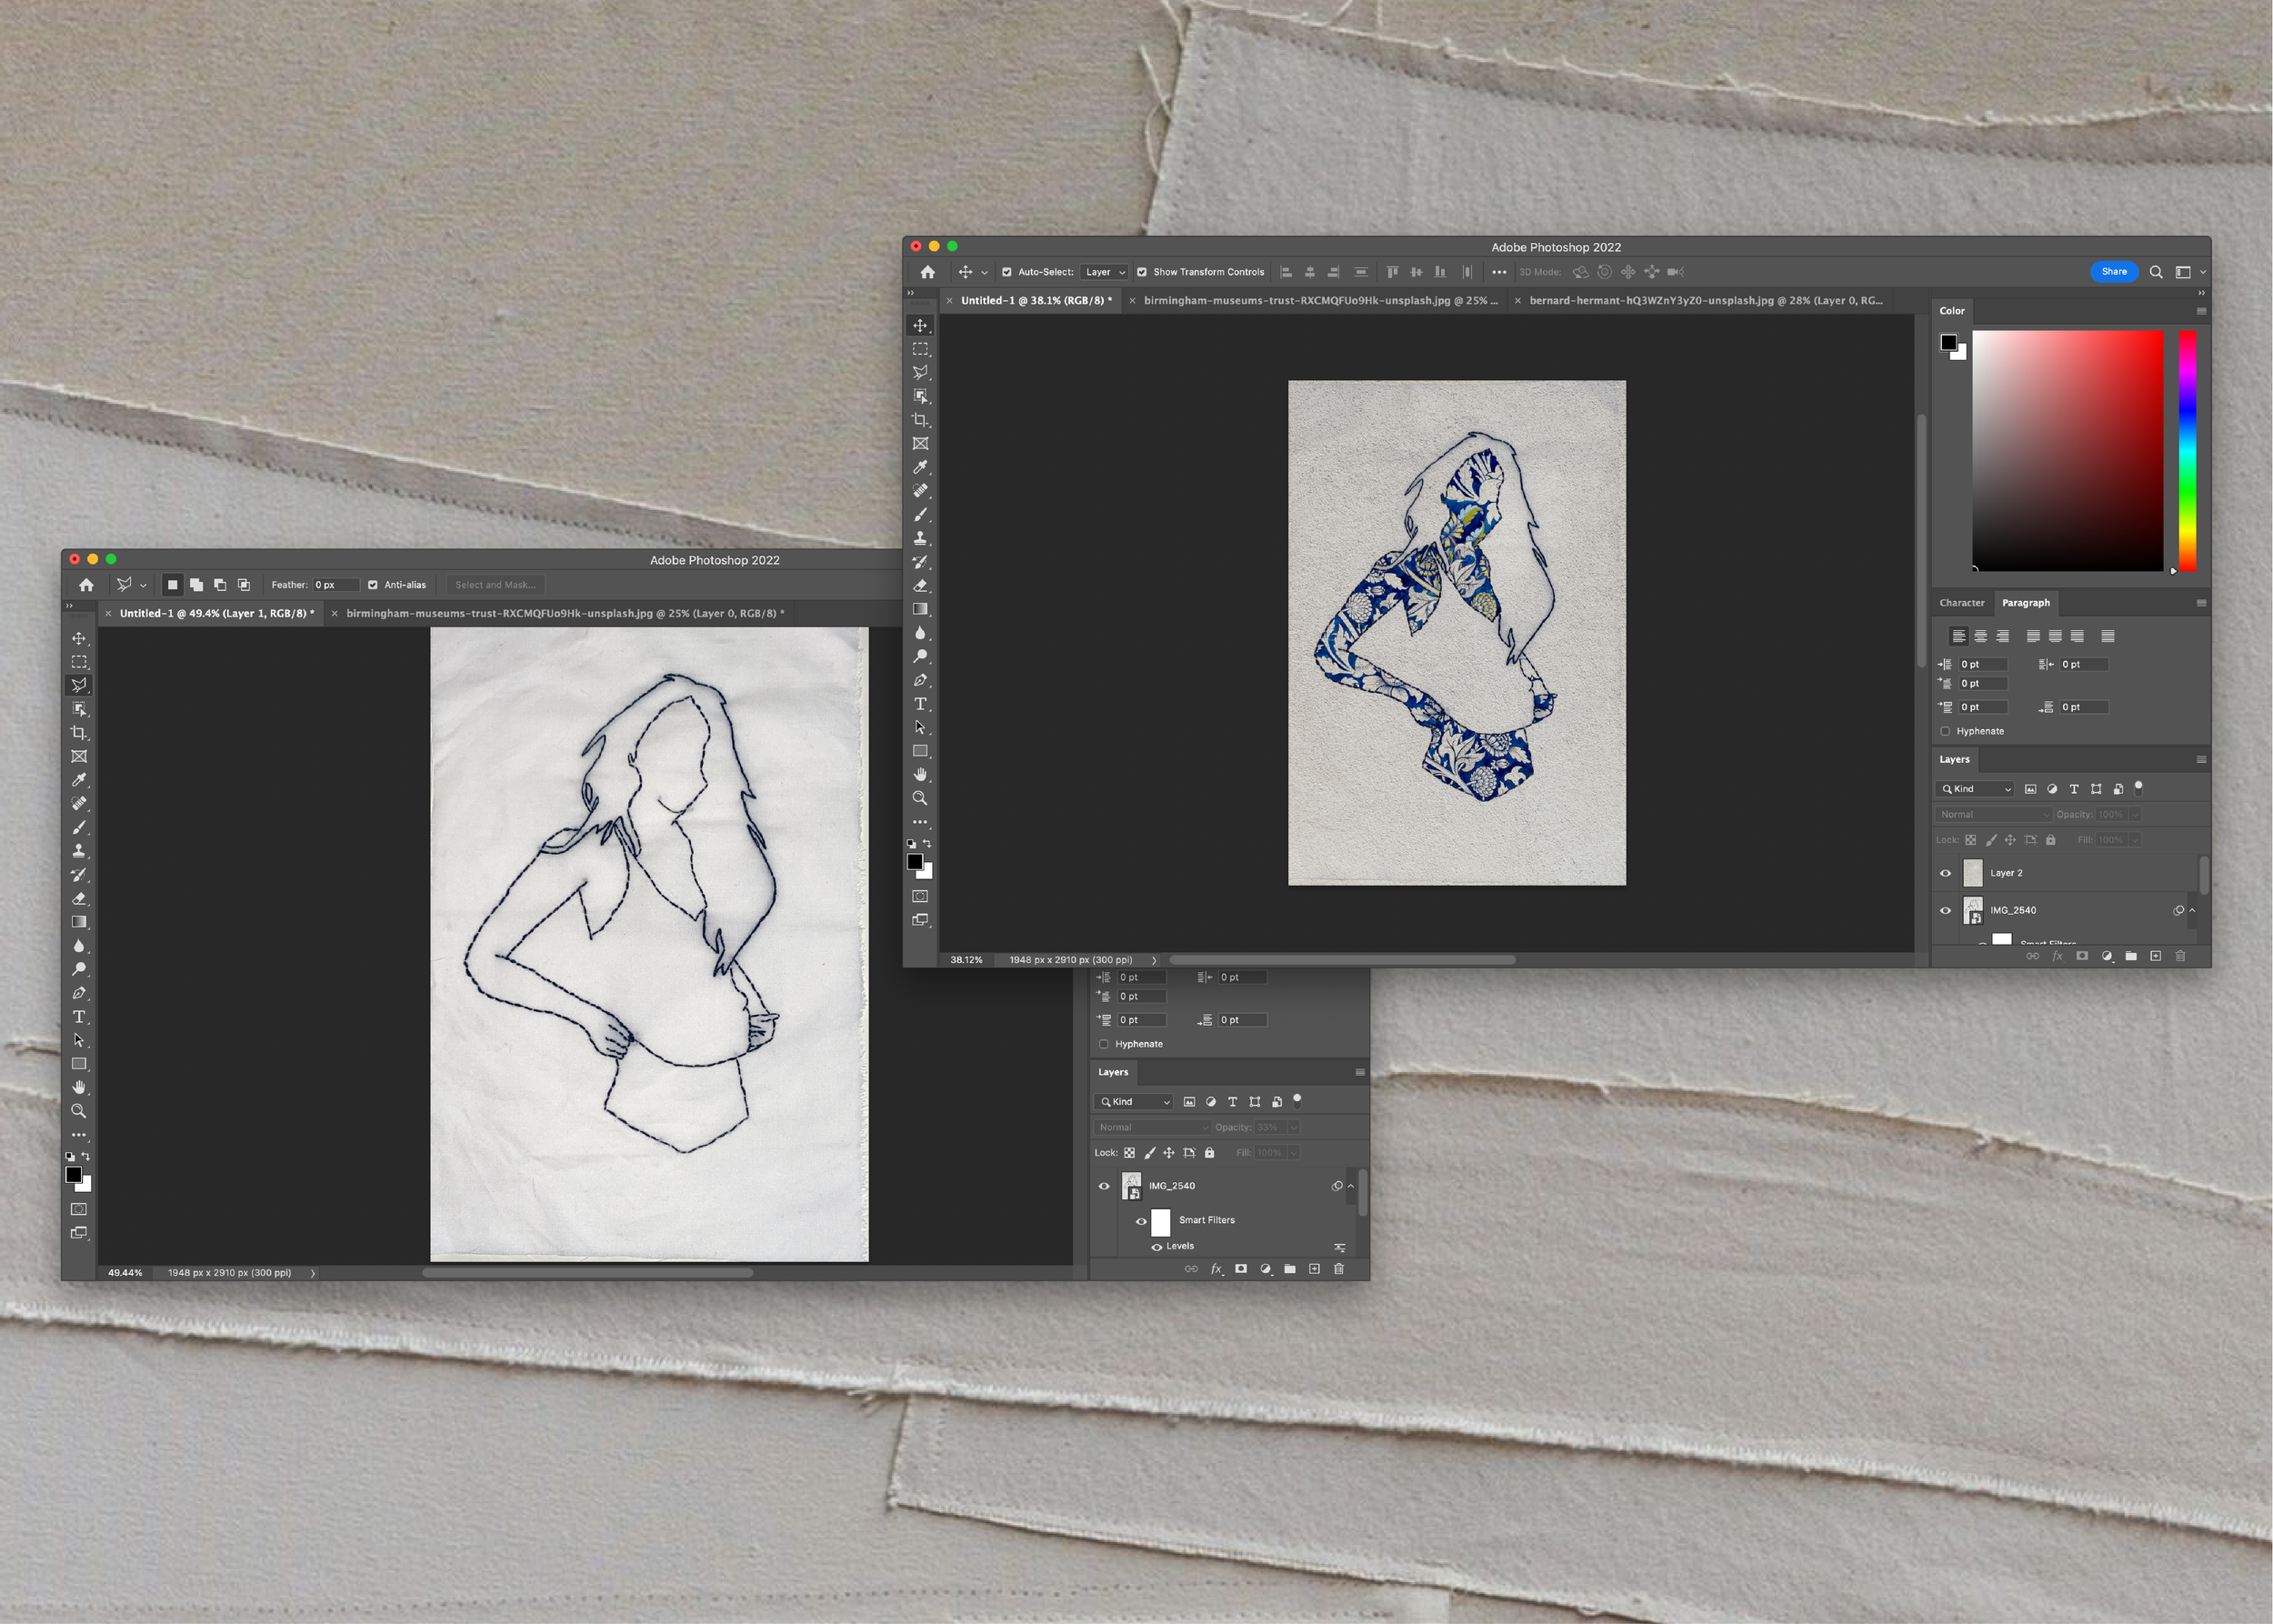Open status bar info arrow in front window
2273x1624 pixels.
tap(1154, 960)
